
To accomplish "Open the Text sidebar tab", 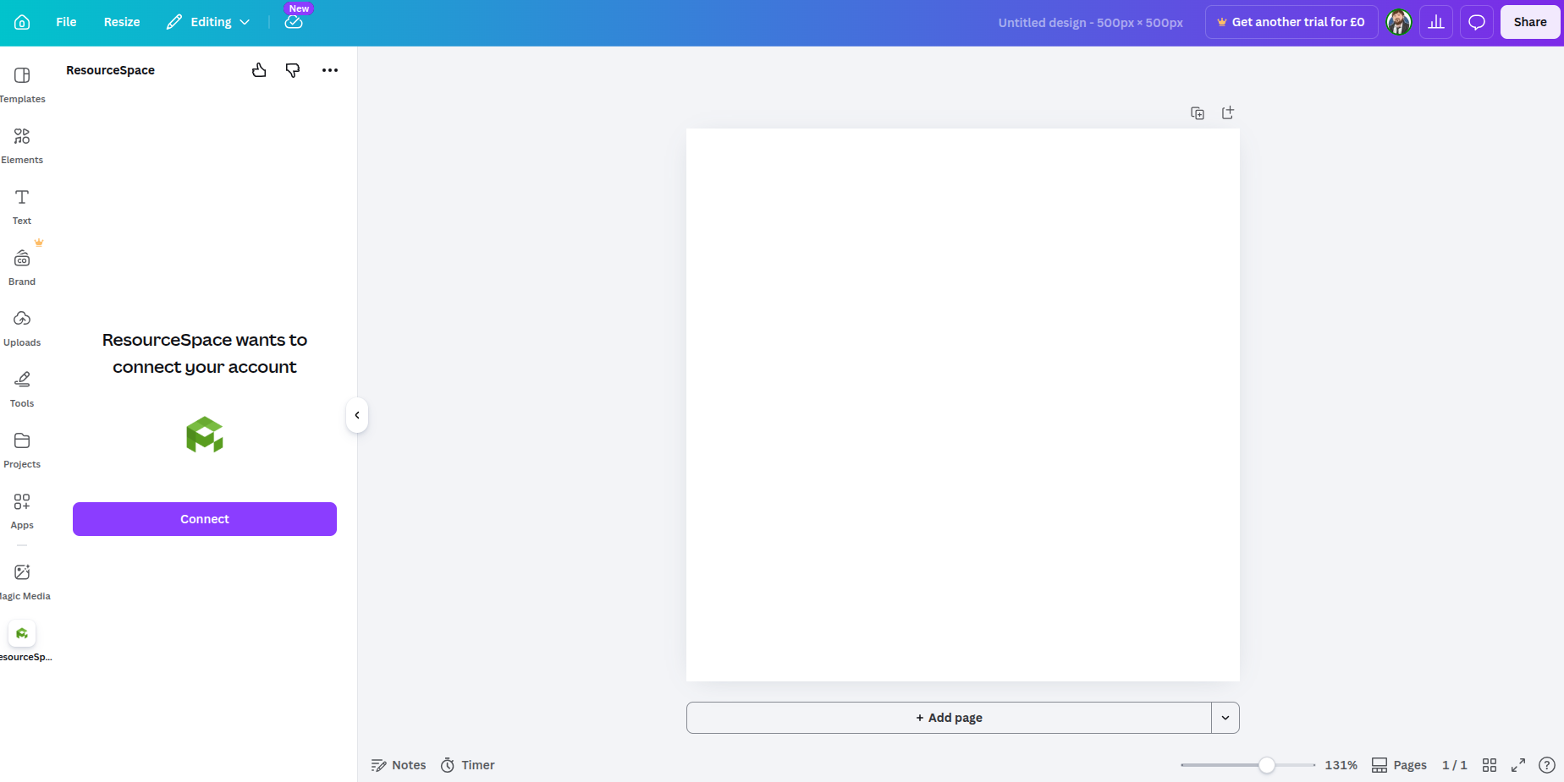I will (x=22, y=207).
